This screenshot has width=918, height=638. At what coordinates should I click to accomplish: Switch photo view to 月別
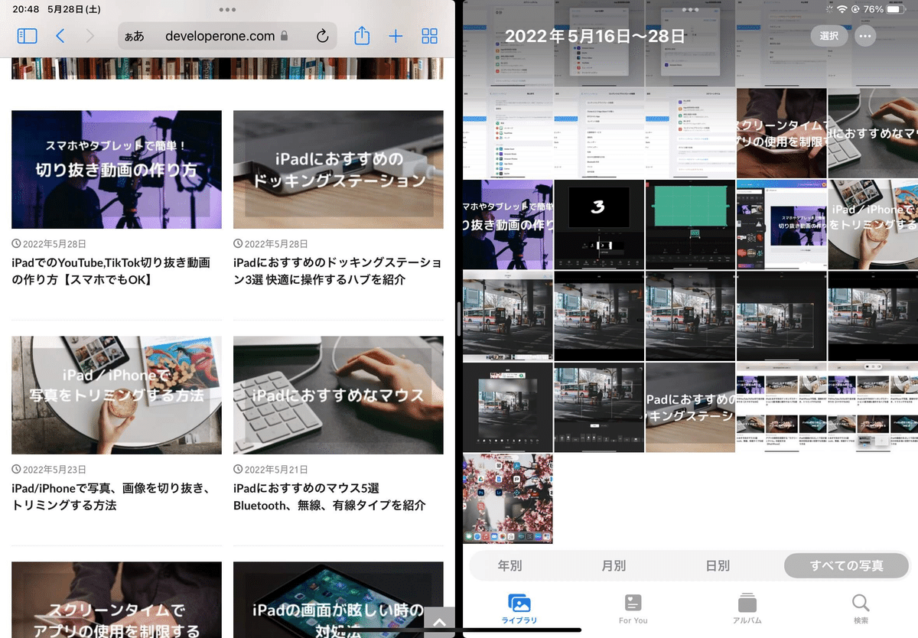[x=614, y=565]
